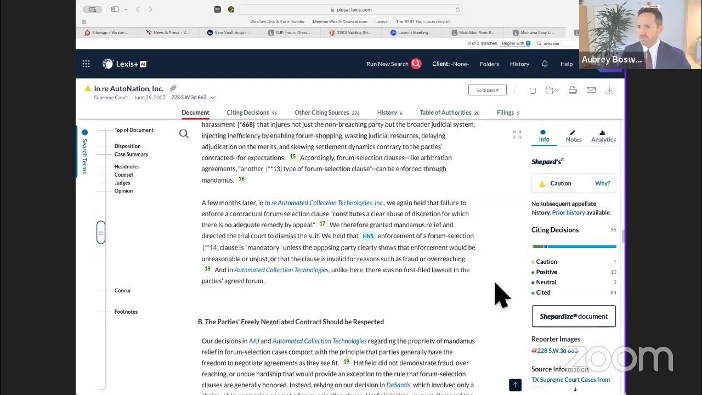Download the document
This screenshot has height=395, width=702.
tap(609, 90)
